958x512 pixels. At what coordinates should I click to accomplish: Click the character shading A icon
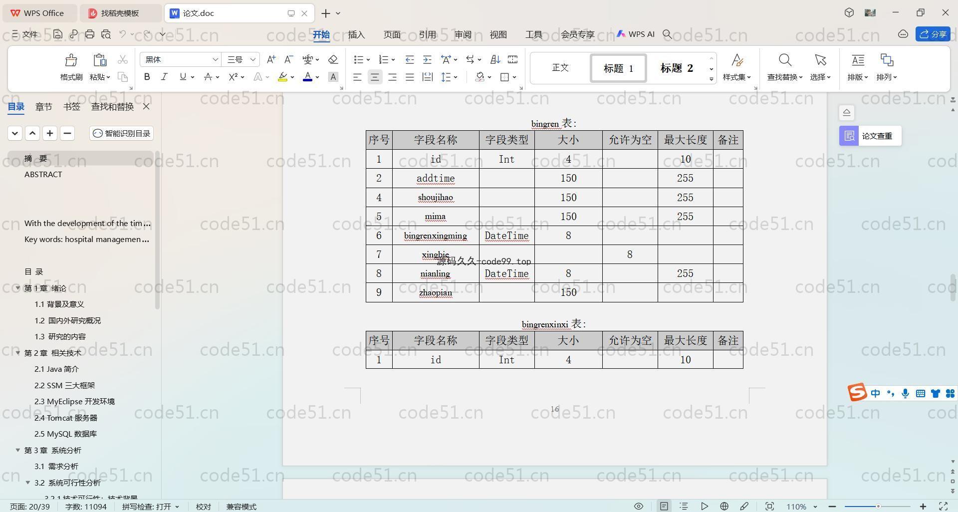(333, 77)
